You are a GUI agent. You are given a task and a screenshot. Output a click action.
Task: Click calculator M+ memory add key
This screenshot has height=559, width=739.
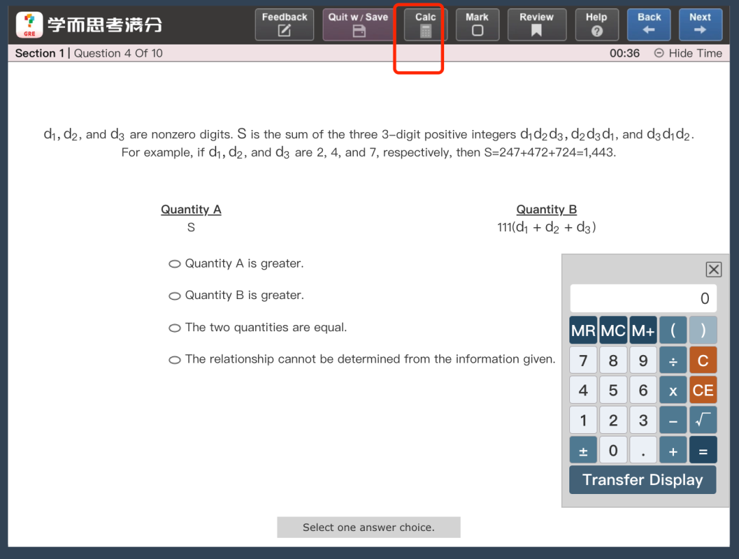point(643,330)
